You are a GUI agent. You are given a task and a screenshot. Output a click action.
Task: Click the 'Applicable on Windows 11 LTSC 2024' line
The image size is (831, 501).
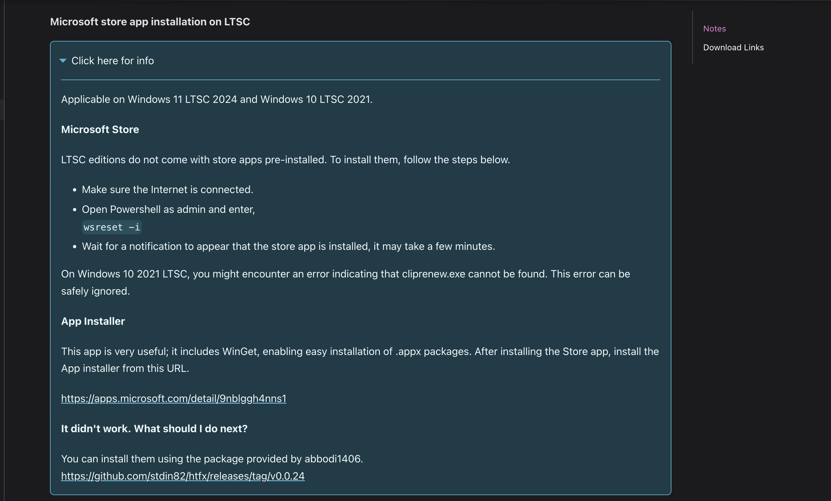tap(217, 100)
